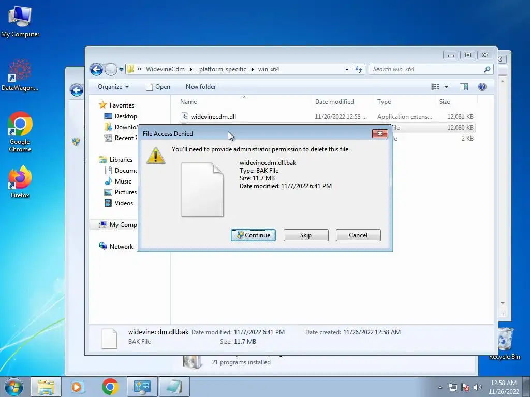Click the 12,080 KB size cell

point(460,128)
